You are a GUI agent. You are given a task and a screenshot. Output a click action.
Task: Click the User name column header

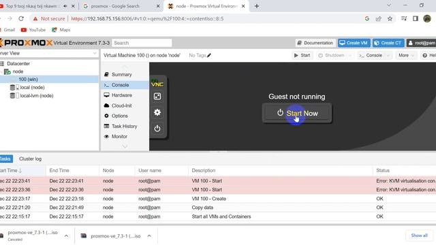pos(161,171)
